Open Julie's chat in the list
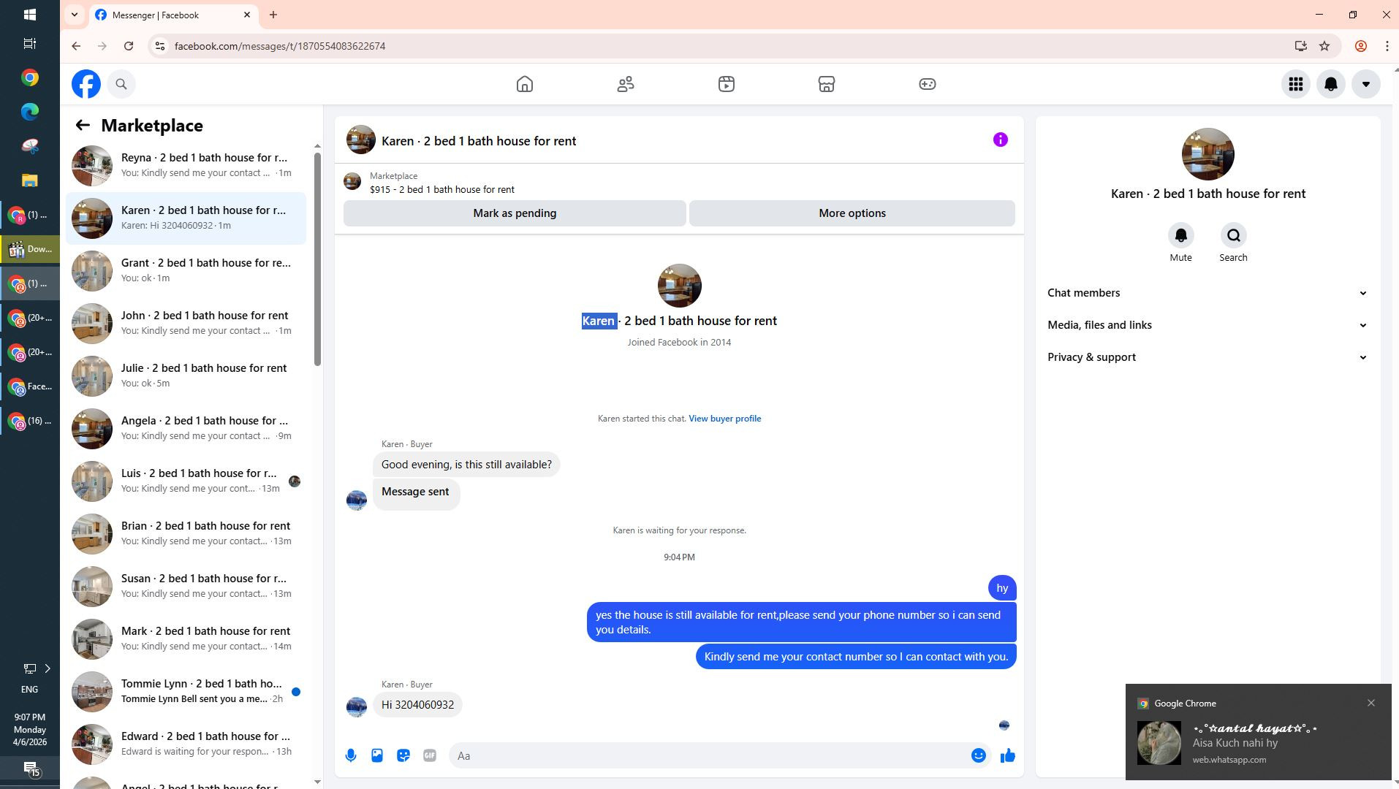The image size is (1399, 789). [x=186, y=376]
